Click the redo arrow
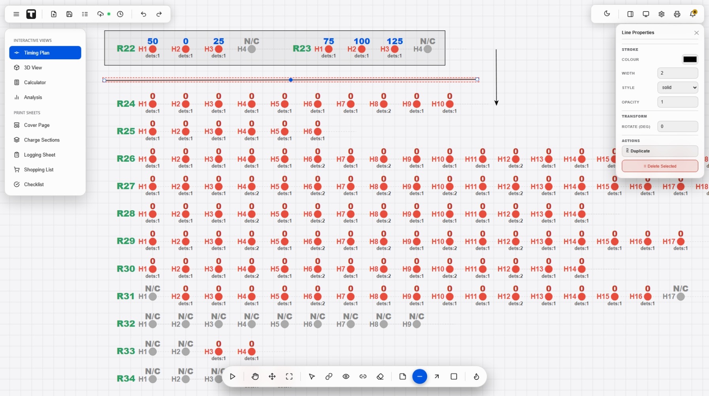 coord(159,14)
